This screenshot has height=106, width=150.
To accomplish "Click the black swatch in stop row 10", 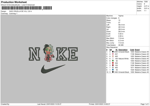I will 113,72.
